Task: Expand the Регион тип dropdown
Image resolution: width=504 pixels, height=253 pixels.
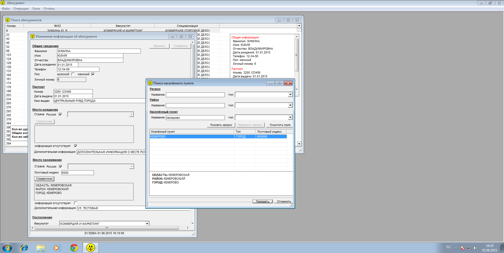Action: point(290,95)
